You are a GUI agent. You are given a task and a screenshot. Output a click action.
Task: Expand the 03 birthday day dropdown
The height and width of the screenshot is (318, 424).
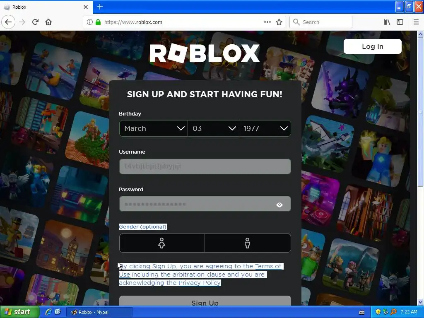pos(213,128)
